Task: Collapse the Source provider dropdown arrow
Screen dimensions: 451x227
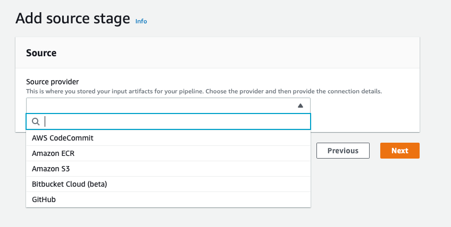Action: (300, 106)
